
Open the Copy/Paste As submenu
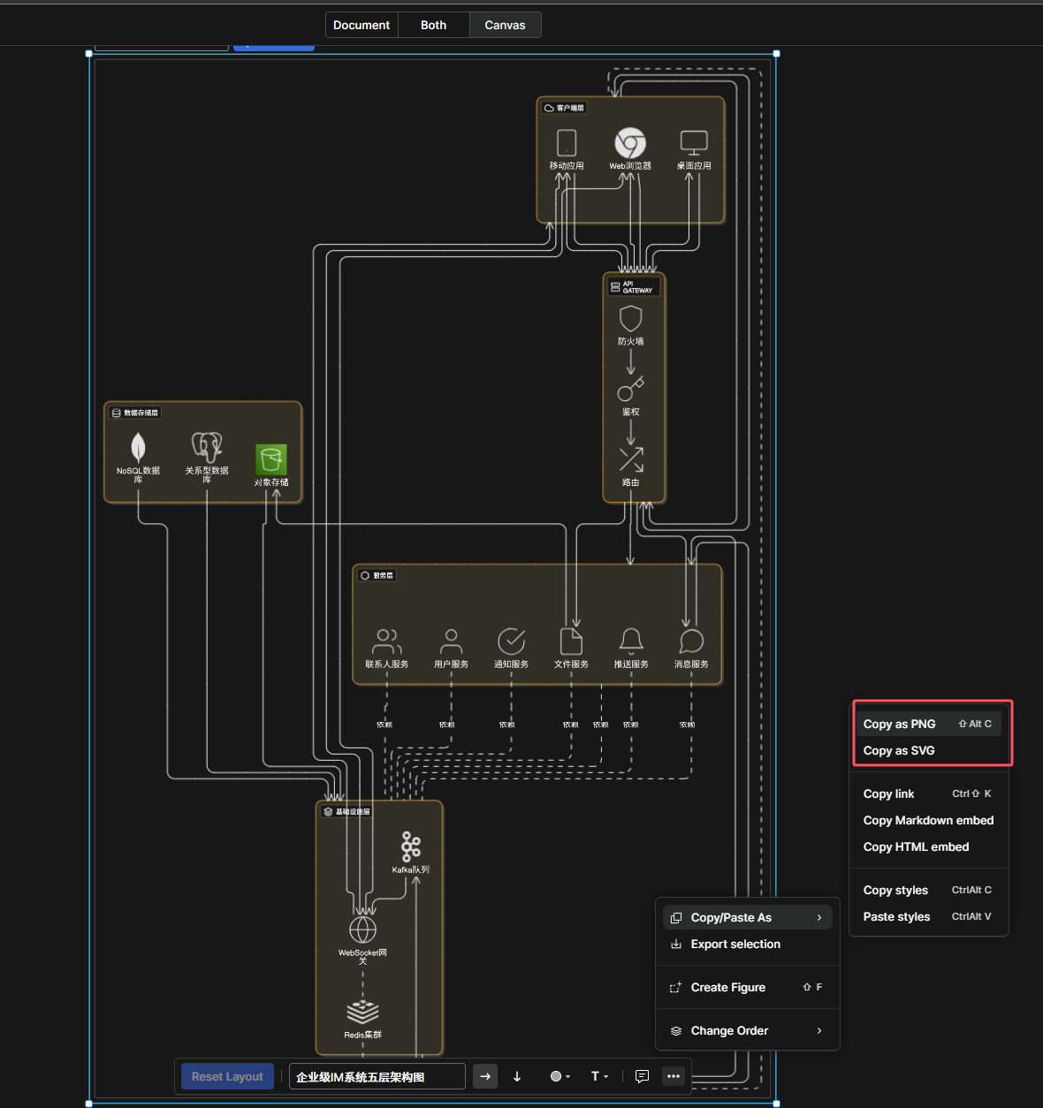coord(748,917)
